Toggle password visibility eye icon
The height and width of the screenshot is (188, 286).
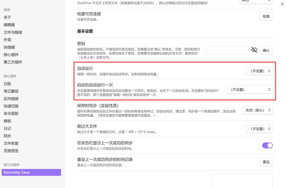click(x=254, y=50)
